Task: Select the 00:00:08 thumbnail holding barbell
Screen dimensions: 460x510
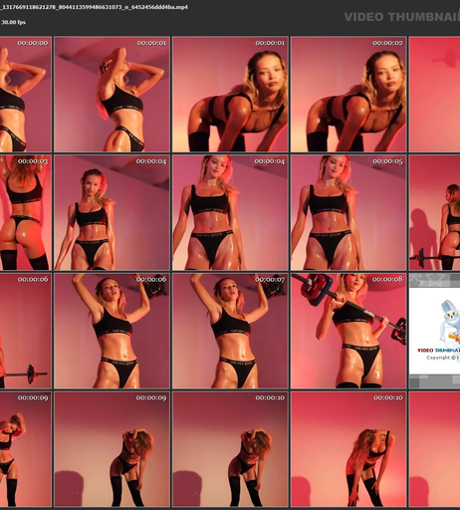Action: click(348, 331)
